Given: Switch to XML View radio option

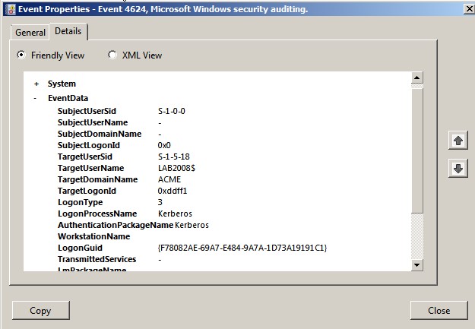Looking at the screenshot, I should [x=112, y=55].
